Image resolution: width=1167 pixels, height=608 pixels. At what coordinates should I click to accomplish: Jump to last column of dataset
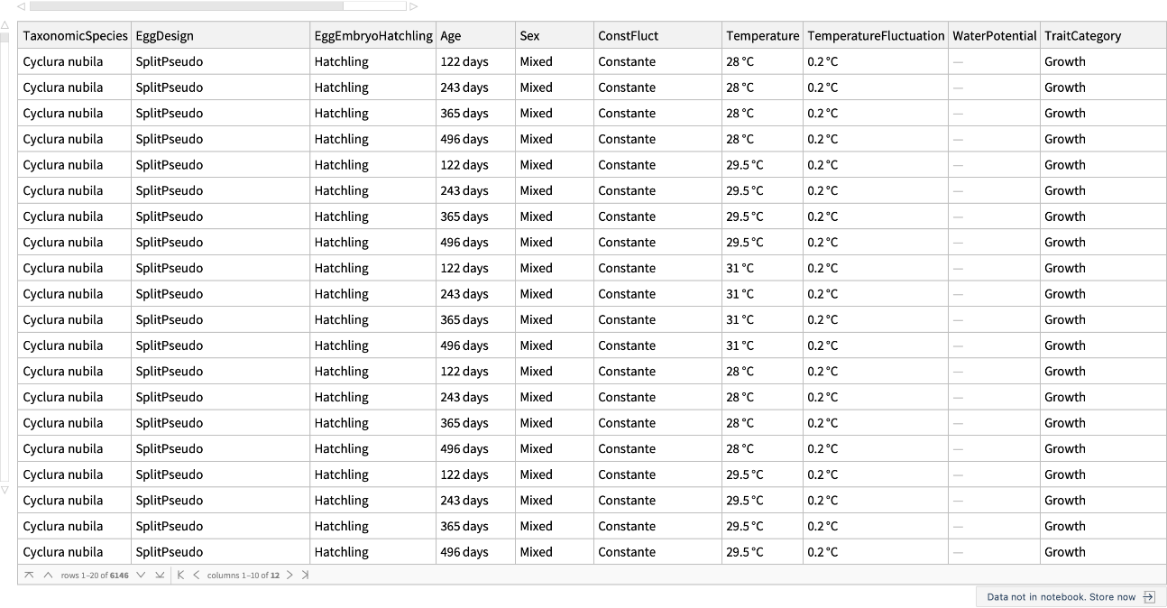[x=305, y=575]
